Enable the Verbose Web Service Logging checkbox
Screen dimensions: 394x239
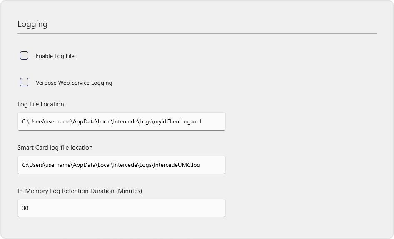pyautogui.click(x=24, y=82)
